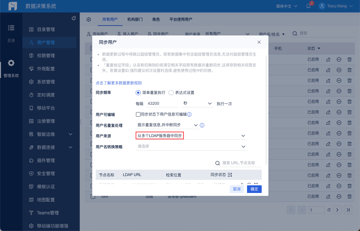This screenshot has height=231, width=360.
Task: Switch to 平台使用用户 tab
Action: [181, 19]
